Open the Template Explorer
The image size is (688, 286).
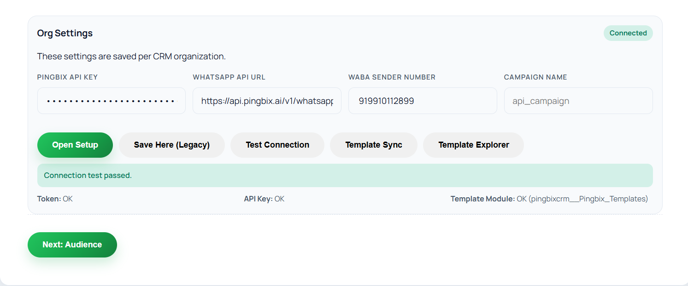coord(473,145)
